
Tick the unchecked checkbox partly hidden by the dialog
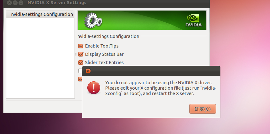tap(80, 71)
